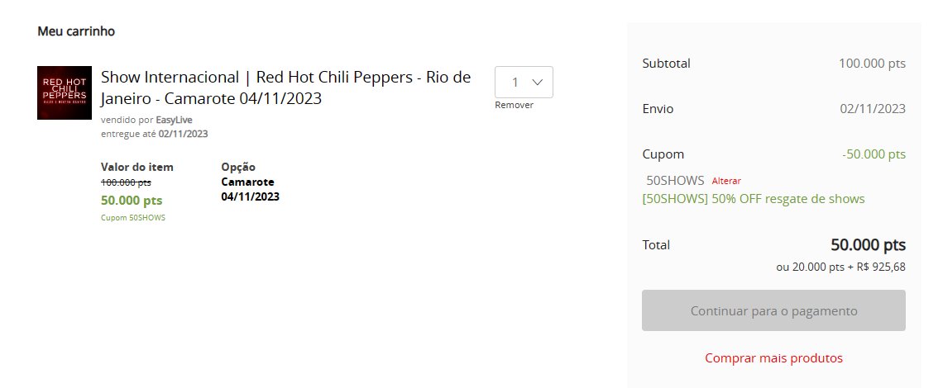Viewport: 943px width, 388px height.
Task: Click the EasyLive seller name
Action: (174, 120)
